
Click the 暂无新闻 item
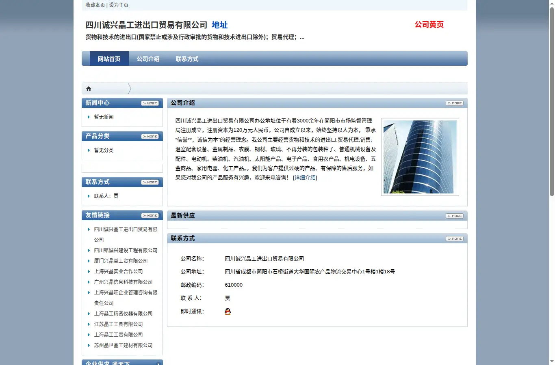click(x=104, y=117)
